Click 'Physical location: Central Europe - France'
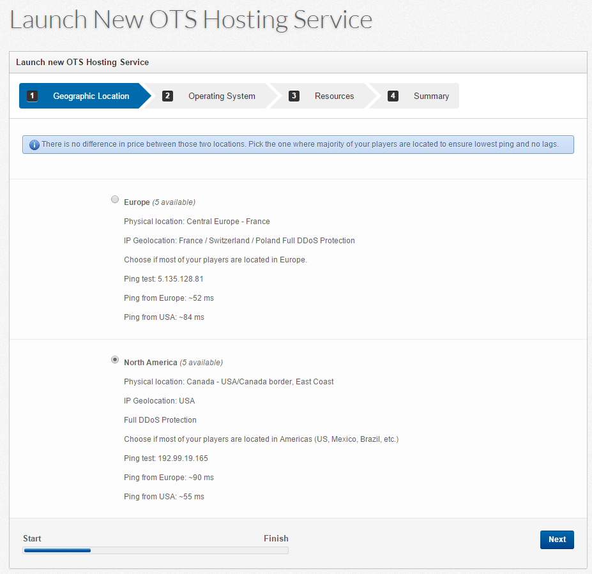The width and height of the screenshot is (592, 574). (197, 222)
